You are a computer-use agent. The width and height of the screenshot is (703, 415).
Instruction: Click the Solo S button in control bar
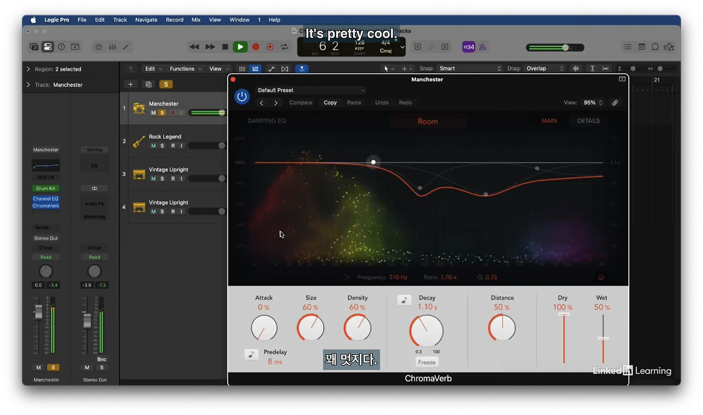click(x=445, y=47)
